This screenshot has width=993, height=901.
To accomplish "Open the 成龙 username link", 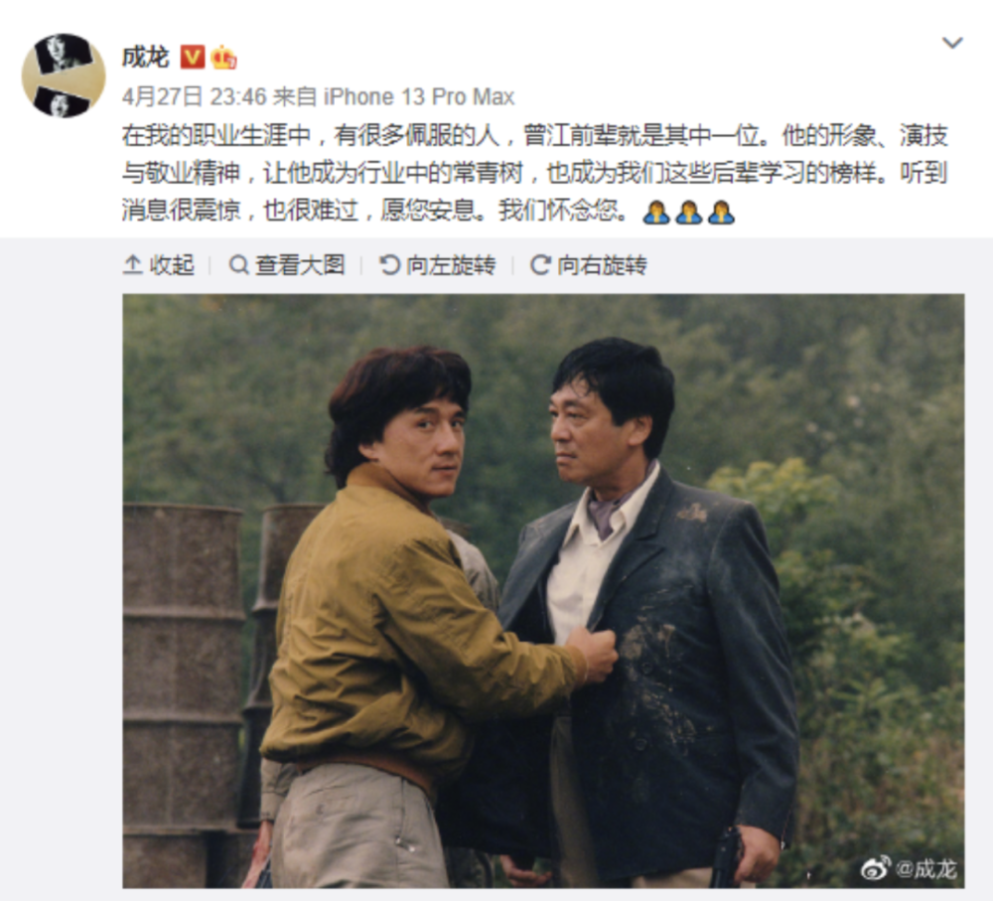I will 146,57.
